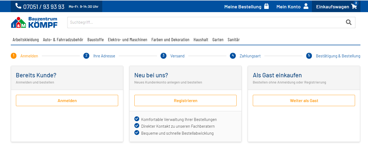Open the Arbeitskleidung category menu
The image size is (368, 153).
26,40
